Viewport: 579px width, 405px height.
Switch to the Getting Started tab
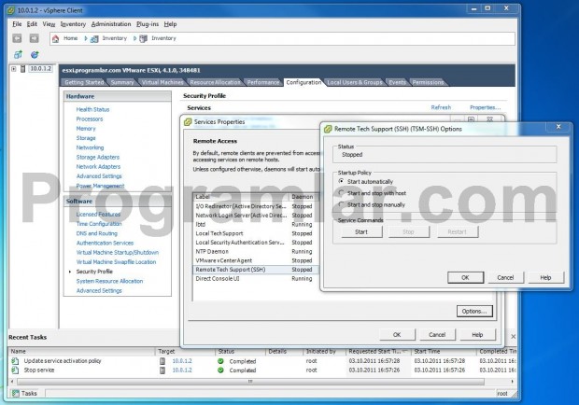click(x=84, y=82)
